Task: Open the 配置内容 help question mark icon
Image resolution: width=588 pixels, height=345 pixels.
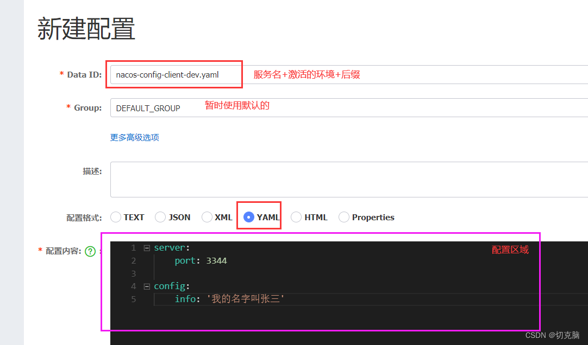Action: click(90, 251)
